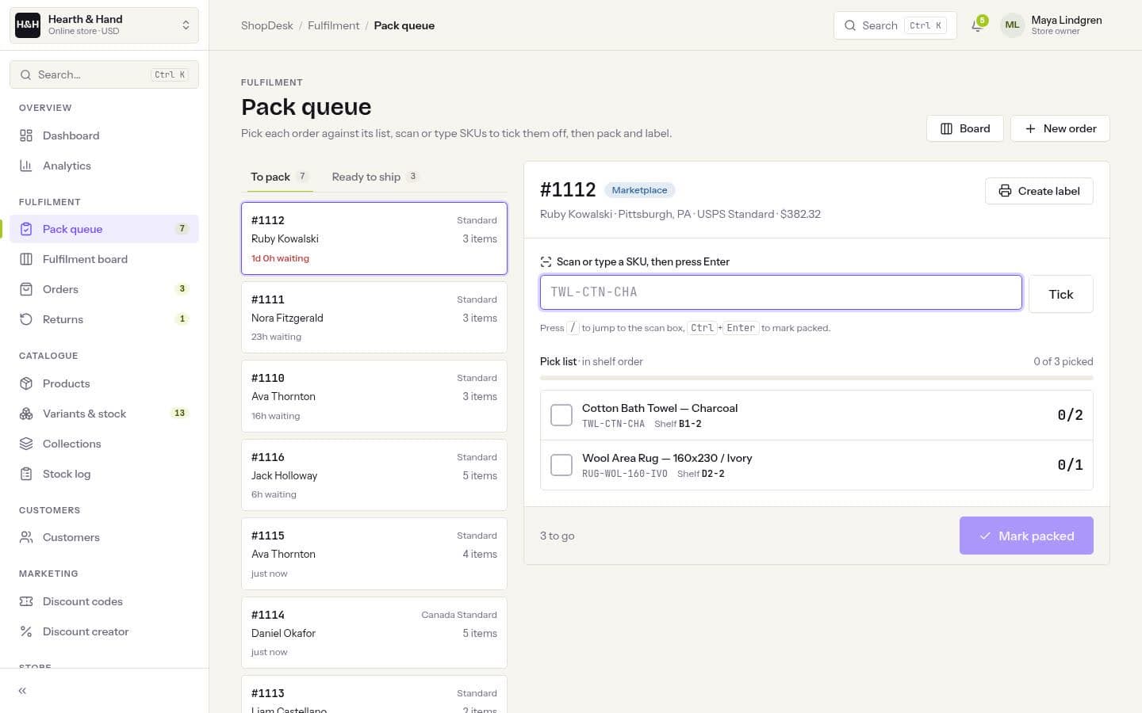Switch to the Ready to ship tab
Viewport: 1142px width, 713px height.
tap(374, 177)
